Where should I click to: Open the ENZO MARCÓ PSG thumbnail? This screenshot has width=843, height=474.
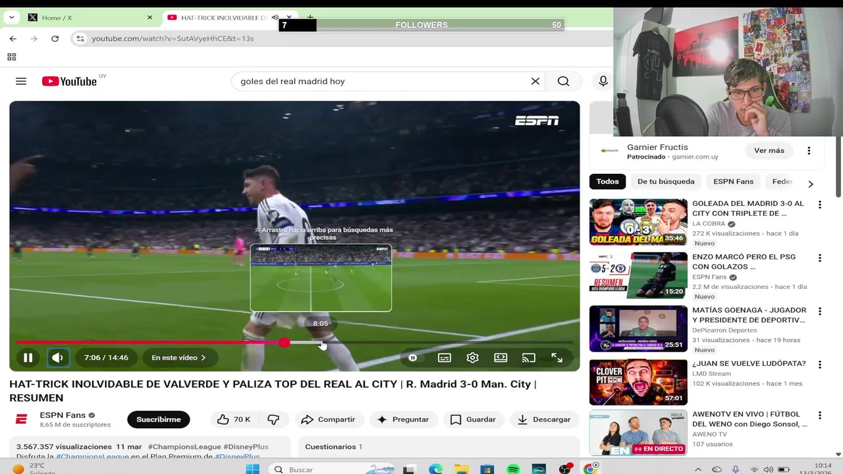[x=638, y=275]
